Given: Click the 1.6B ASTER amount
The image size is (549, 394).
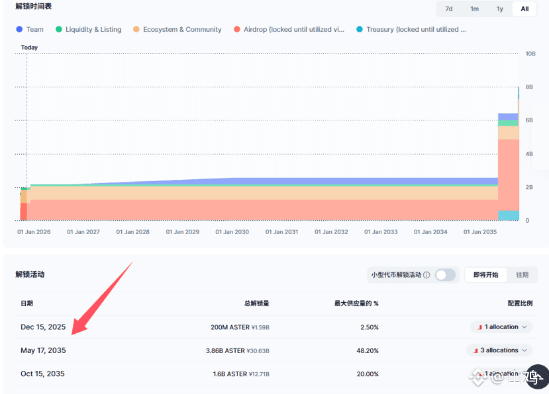Looking at the screenshot, I should click(230, 374).
